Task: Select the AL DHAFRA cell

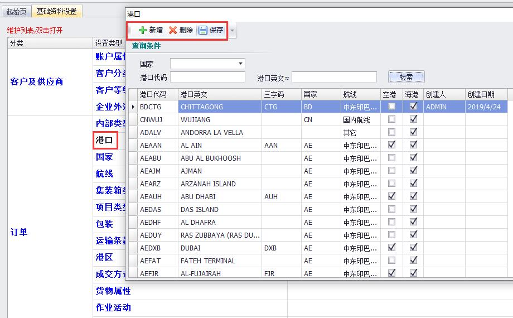Action: pyautogui.click(x=220, y=223)
